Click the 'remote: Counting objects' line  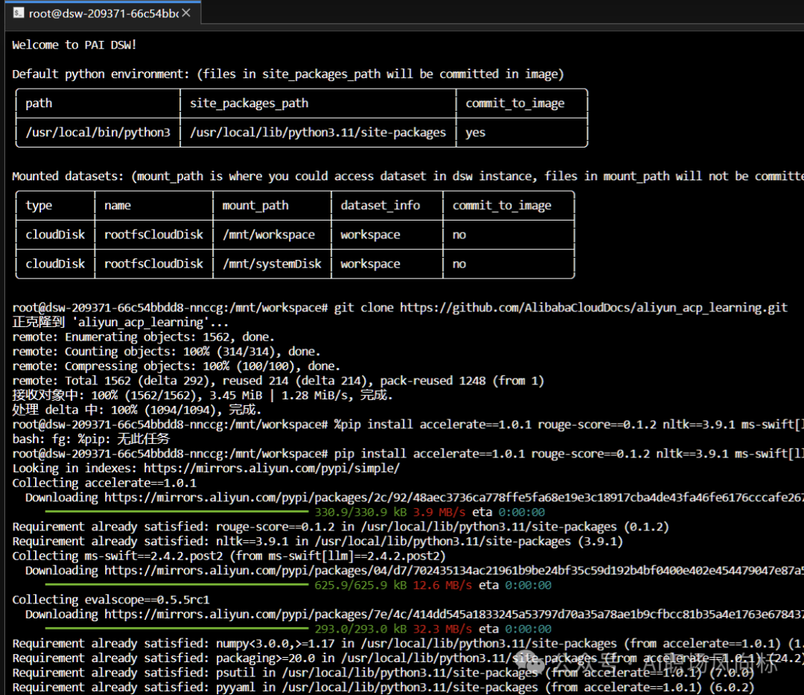tap(166, 352)
